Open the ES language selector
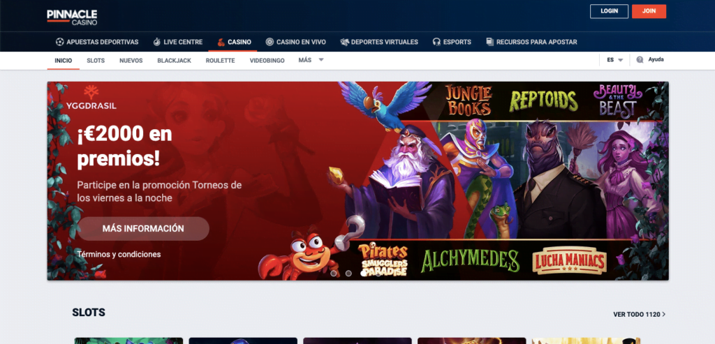The height and width of the screenshot is (344, 715). [x=614, y=60]
